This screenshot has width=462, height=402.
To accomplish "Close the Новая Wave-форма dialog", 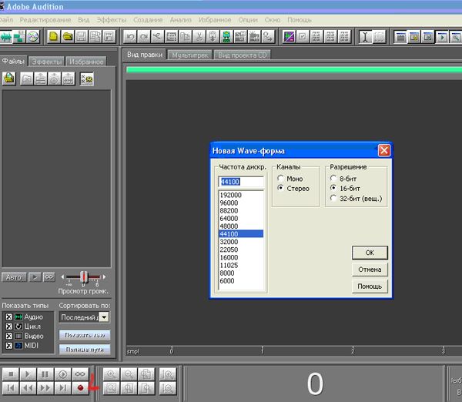I will click(x=384, y=150).
